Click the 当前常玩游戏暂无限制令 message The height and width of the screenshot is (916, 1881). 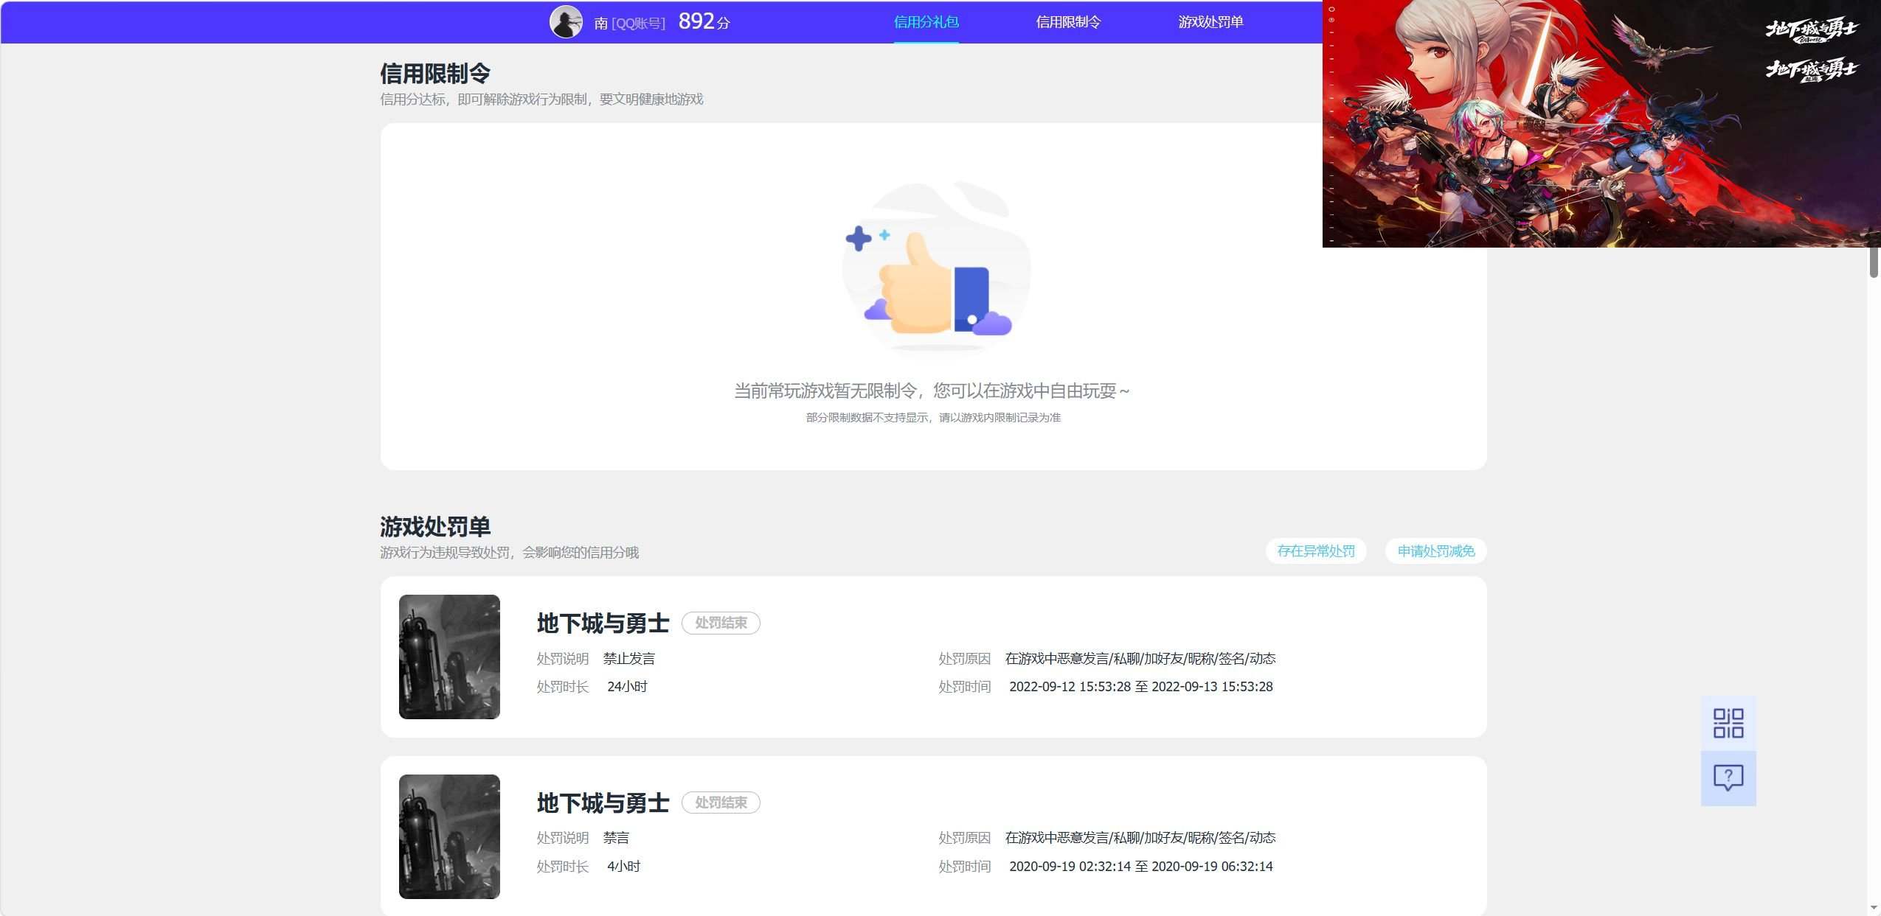click(x=932, y=391)
